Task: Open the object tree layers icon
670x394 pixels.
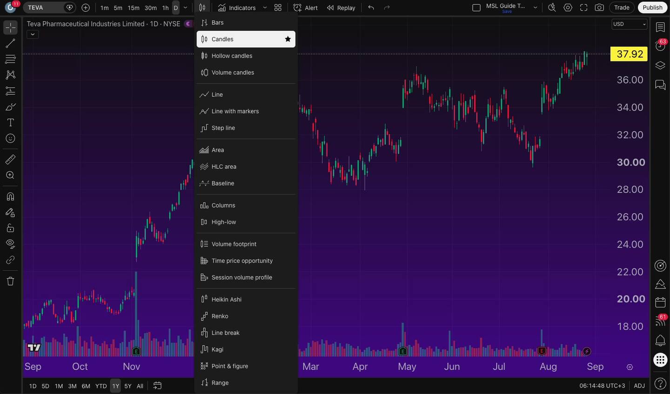Action: pyautogui.click(x=660, y=65)
